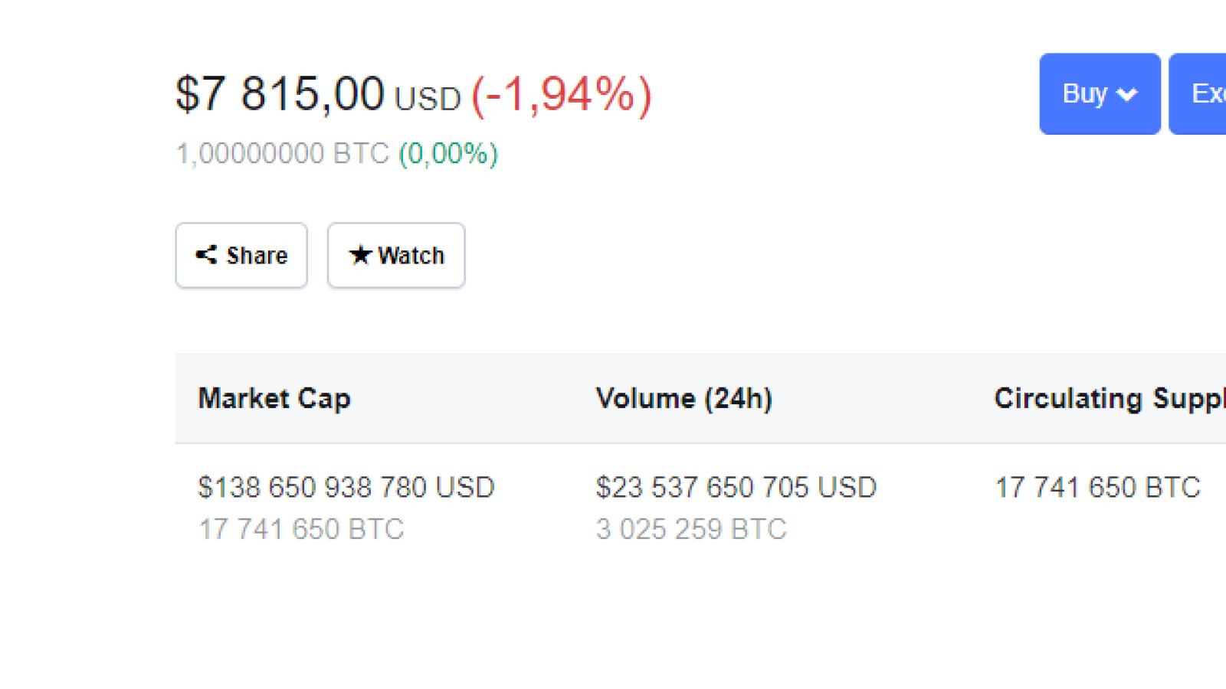
Task: Select the Circulating Supply column header
Action: click(1110, 398)
